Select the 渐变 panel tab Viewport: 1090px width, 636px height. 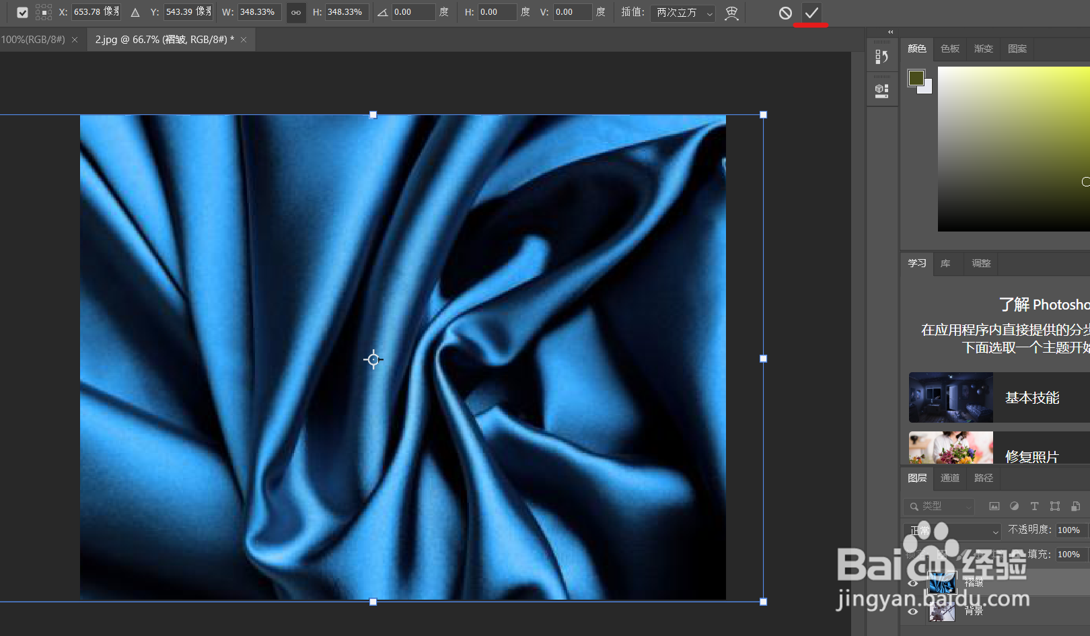point(984,48)
